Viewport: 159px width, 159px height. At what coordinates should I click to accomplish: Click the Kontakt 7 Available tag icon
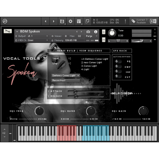point(133,21)
